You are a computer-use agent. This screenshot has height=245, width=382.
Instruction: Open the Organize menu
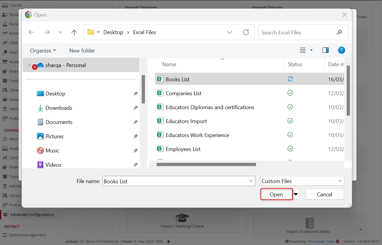click(x=43, y=51)
